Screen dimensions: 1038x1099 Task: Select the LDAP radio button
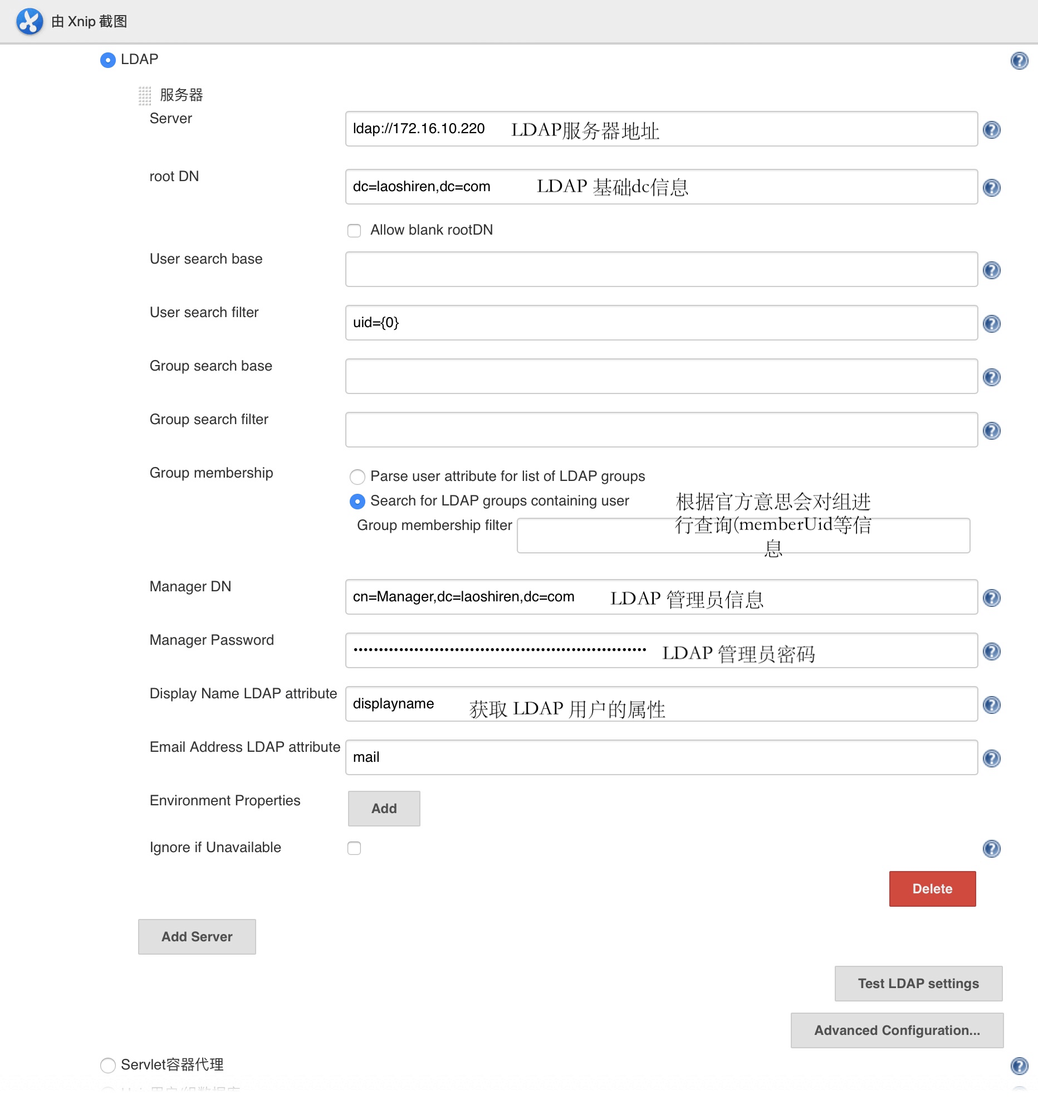107,60
